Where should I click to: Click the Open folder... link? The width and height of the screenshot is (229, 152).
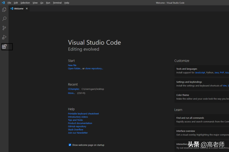[x=75, y=68]
